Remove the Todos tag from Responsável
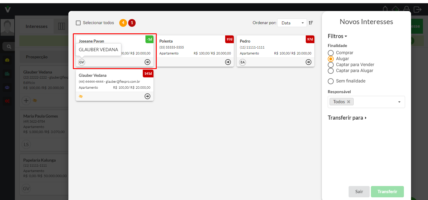The width and height of the screenshot is (428, 200). [x=349, y=102]
